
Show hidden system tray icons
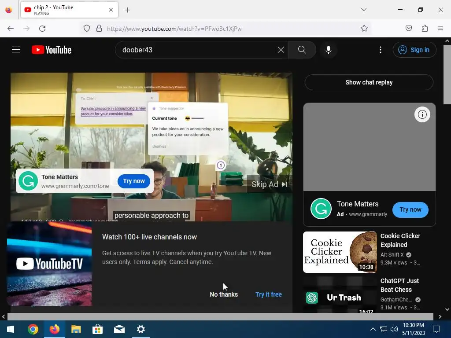[x=373, y=329]
